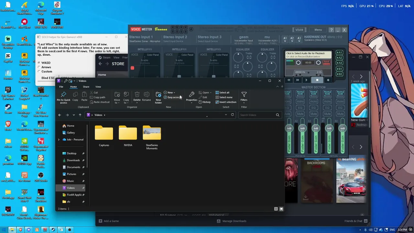The height and width of the screenshot is (233, 414).
Task: Switch to the Share ribbon tab
Action: pyautogui.click(x=86, y=87)
